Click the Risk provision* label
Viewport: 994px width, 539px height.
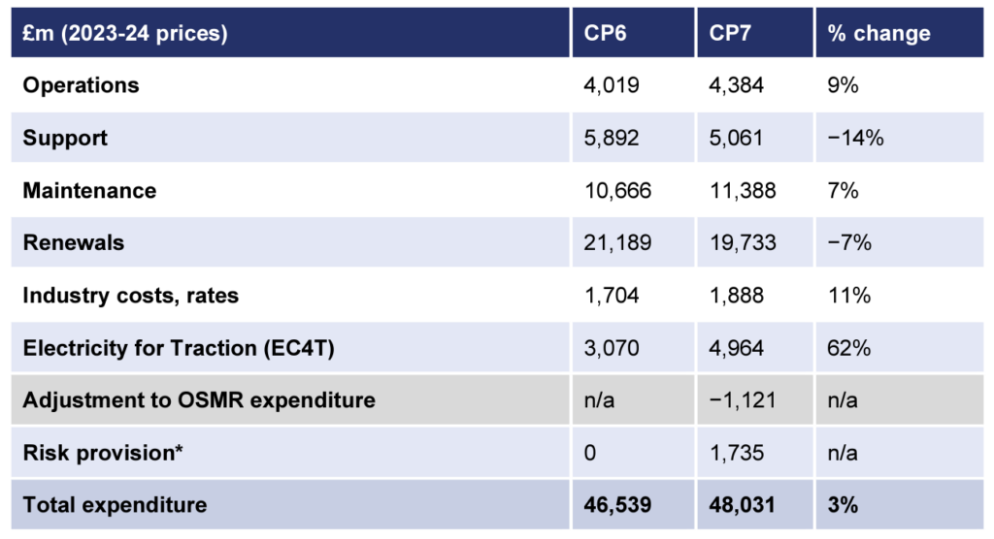click(103, 453)
